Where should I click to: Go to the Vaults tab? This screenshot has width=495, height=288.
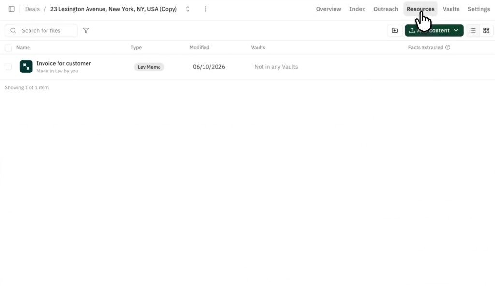(451, 9)
